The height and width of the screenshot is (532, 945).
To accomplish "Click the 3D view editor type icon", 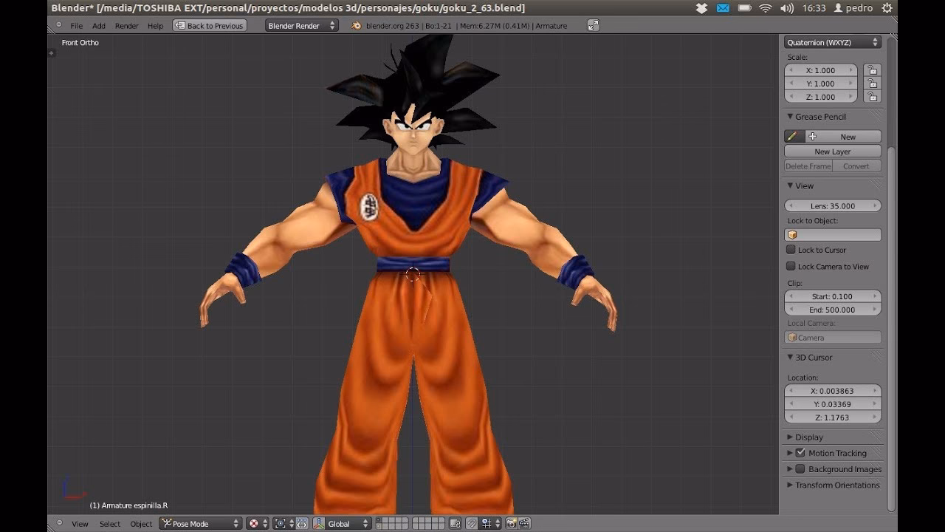I will (x=60, y=522).
